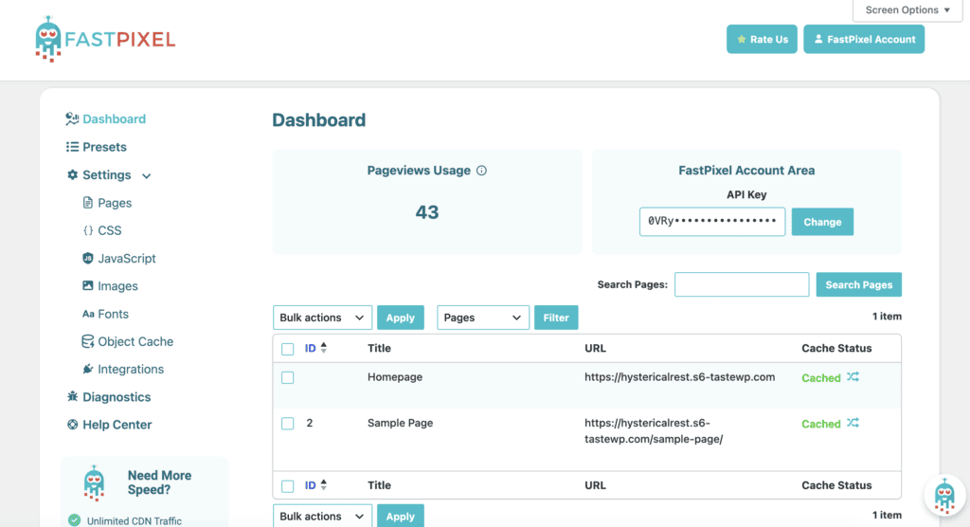Screen dimensions: 970x527
Task: Open Integrations settings in sidebar
Action: tap(131, 369)
